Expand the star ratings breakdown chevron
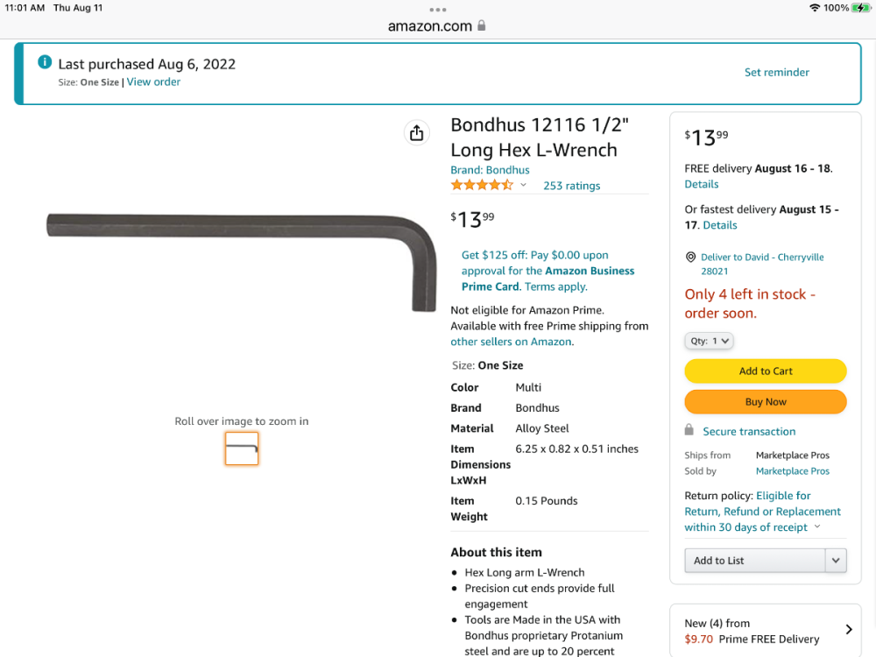The image size is (876, 657). [x=524, y=185]
